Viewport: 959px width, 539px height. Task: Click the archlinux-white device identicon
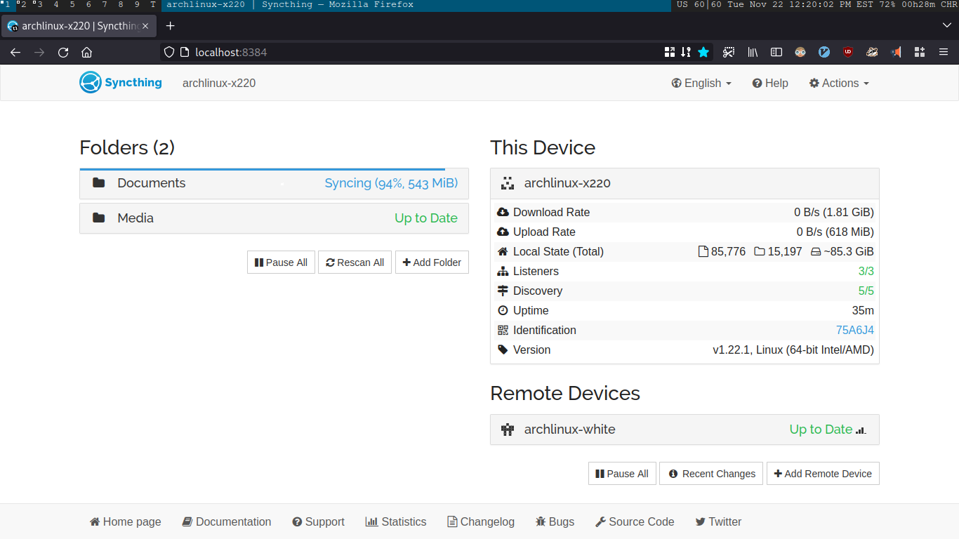(508, 430)
